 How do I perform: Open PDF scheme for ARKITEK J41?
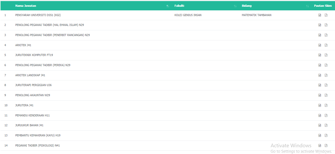[x=326, y=45]
